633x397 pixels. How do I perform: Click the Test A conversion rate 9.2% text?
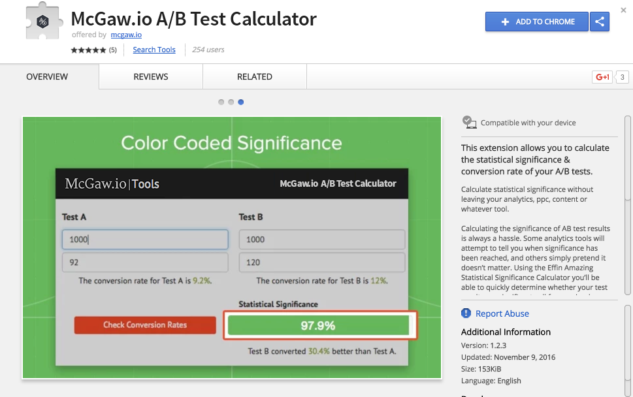point(145,281)
